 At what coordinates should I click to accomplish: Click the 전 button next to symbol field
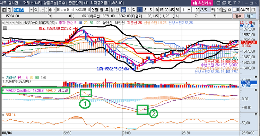[10, 10]
